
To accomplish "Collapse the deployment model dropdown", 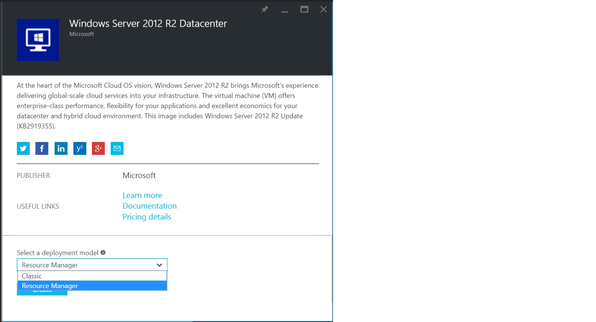I will point(159,265).
